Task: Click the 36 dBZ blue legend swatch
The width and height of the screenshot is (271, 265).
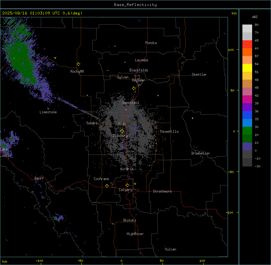Action: click(x=247, y=115)
